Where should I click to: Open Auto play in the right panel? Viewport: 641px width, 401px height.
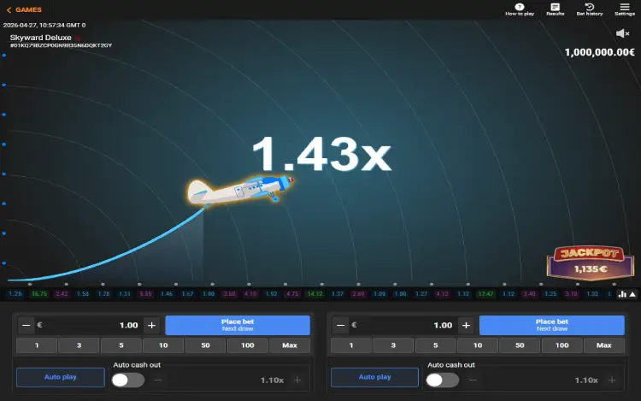(x=375, y=377)
